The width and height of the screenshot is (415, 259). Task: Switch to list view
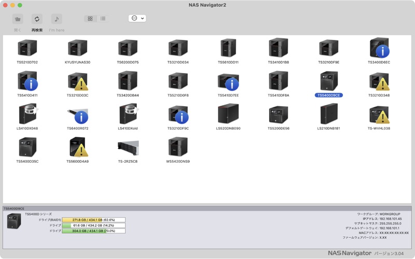(103, 19)
